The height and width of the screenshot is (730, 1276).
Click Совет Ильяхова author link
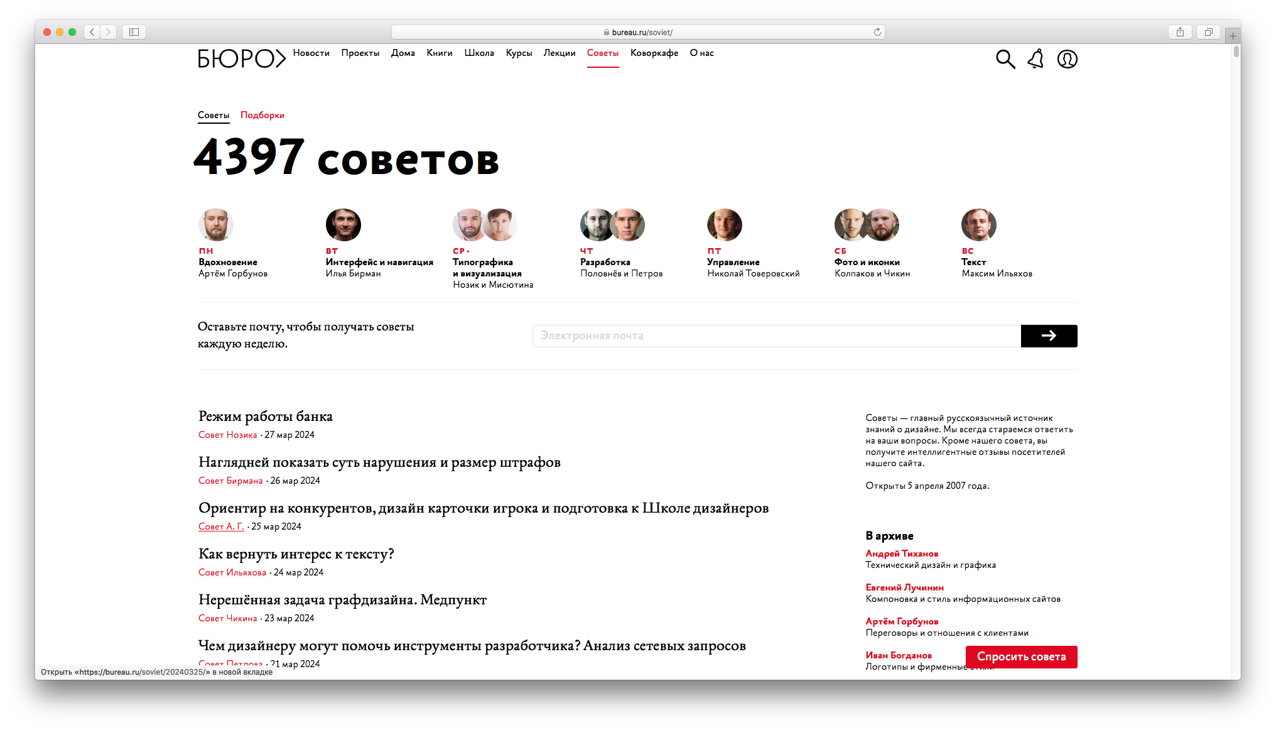(x=232, y=572)
